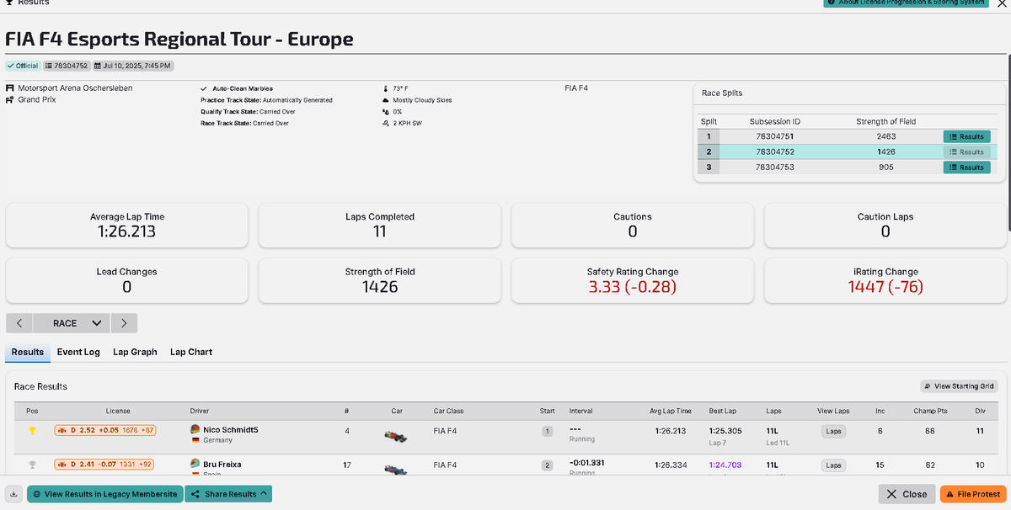The image size is (1011, 510).
Task: Open Results for split 2
Action: pos(966,151)
